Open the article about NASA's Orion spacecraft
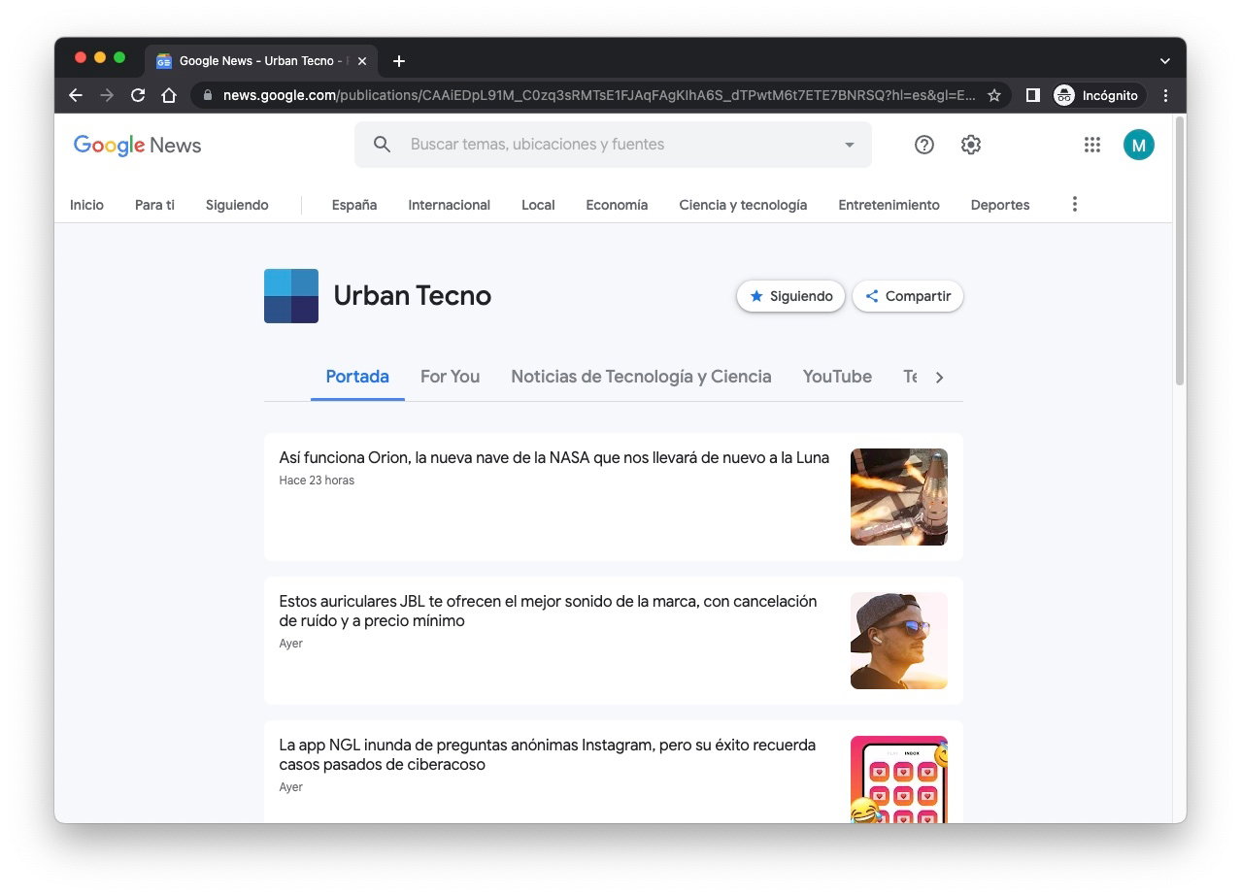This screenshot has width=1241, height=895. tap(553, 457)
